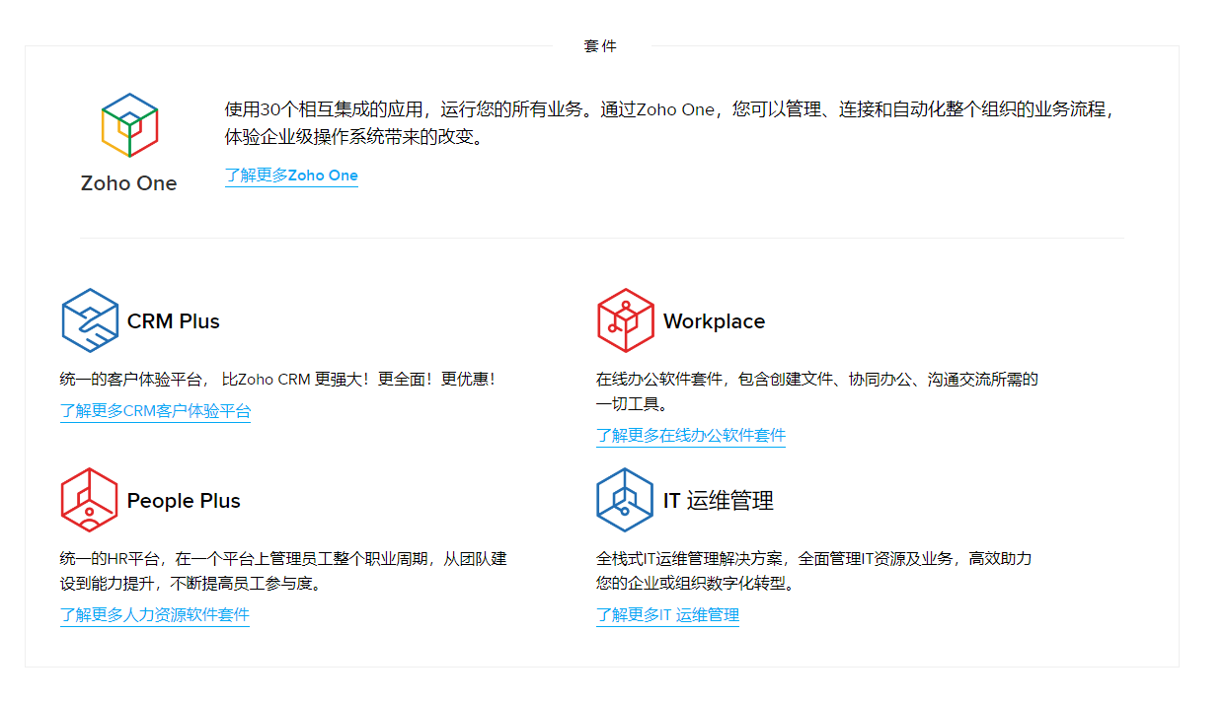
Task: Click the People Plus heading
Action: pos(184,501)
